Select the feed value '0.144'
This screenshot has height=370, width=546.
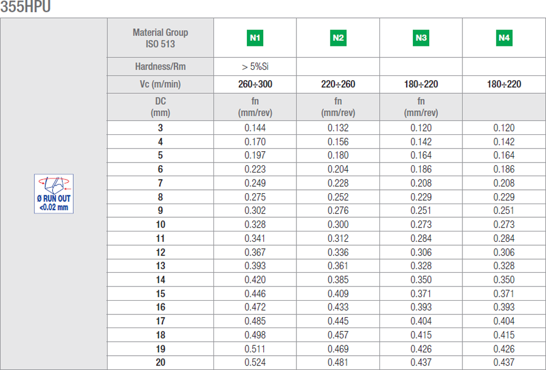[x=255, y=128]
